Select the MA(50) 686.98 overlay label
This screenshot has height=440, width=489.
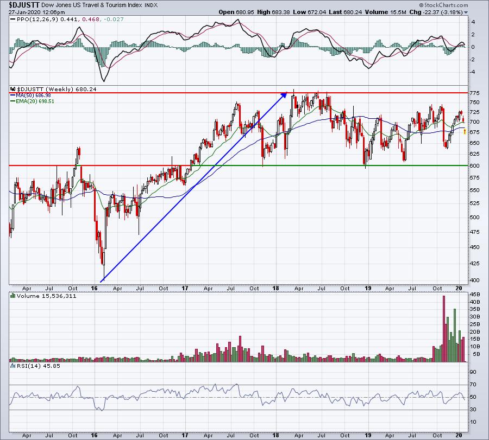pos(33,95)
